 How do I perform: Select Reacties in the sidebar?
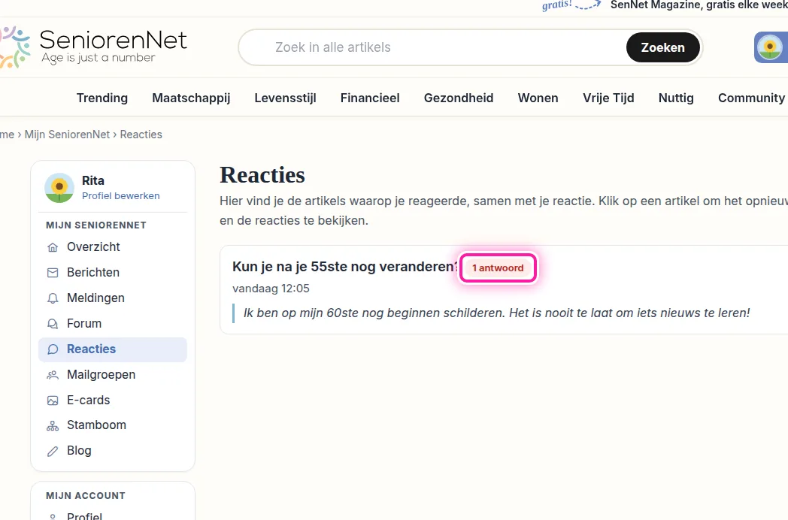(x=113, y=349)
